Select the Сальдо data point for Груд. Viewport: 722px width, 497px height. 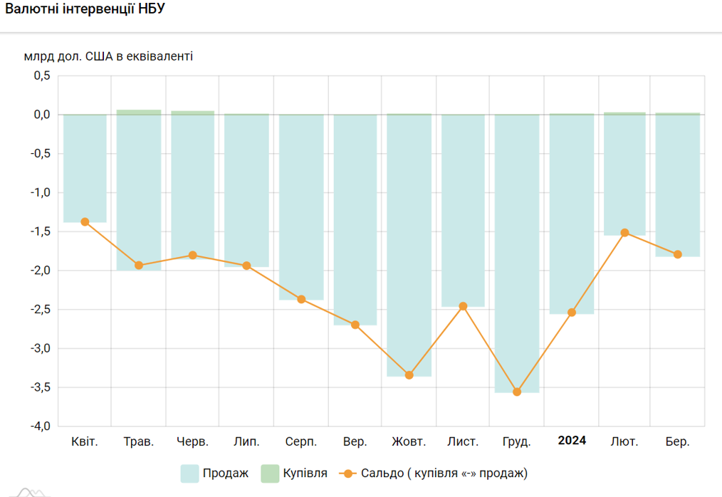[517, 392]
